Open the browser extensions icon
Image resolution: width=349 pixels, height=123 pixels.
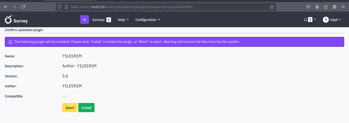click(326, 7)
